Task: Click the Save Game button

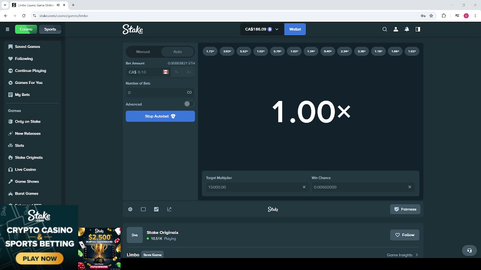Action: [x=153, y=255]
